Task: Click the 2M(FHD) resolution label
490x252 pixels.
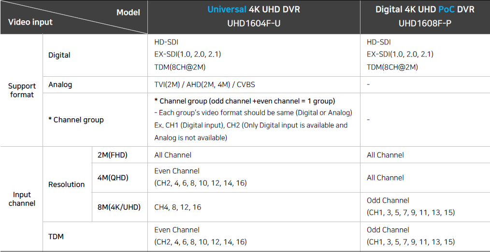Action: [x=113, y=155]
